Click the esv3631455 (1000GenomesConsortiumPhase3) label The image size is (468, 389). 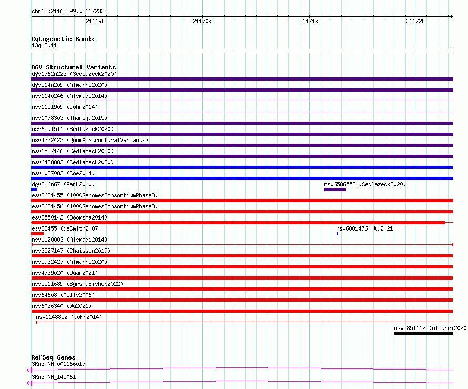click(95, 196)
